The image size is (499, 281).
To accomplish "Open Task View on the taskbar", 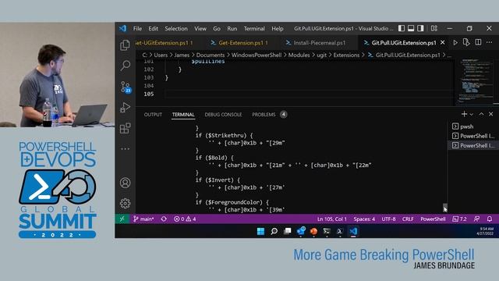I will (x=288, y=231).
